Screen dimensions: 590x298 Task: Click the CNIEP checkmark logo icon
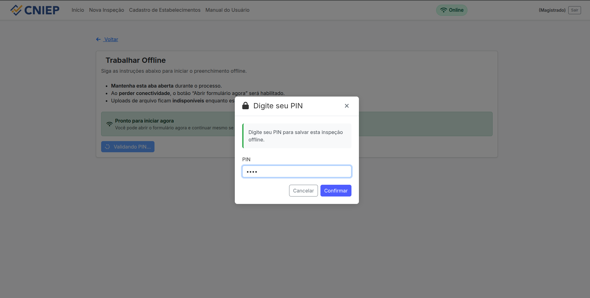16,10
